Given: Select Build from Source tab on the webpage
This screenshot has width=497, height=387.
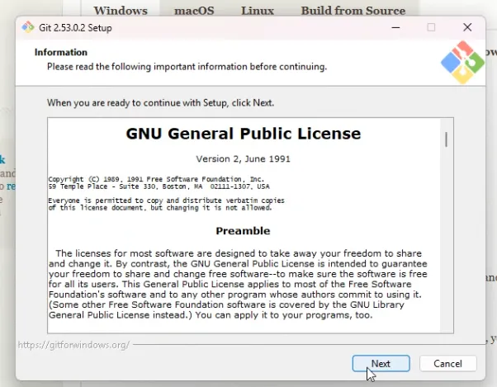Looking at the screenshot, I should click(353, 11).
